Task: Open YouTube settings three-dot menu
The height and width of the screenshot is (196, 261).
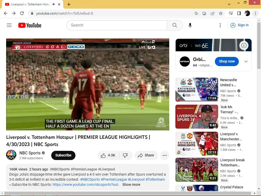Action: click(220, 25)
